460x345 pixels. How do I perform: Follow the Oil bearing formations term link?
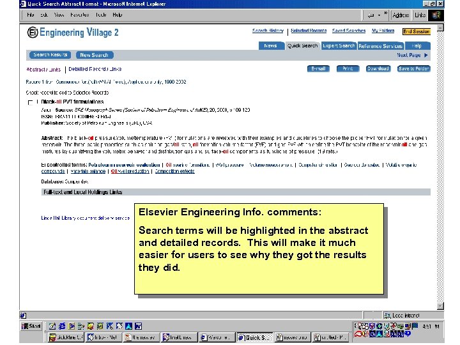tap(187, 165)
